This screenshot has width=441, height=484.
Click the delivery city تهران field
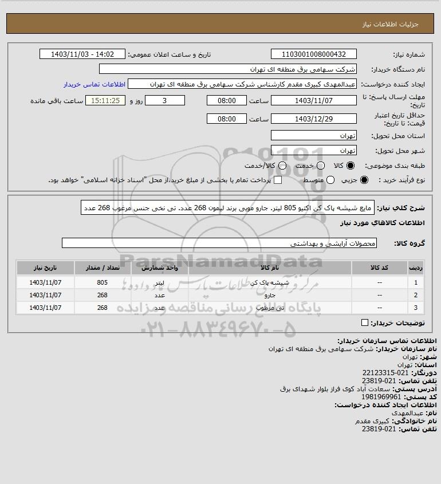point(313,150)
